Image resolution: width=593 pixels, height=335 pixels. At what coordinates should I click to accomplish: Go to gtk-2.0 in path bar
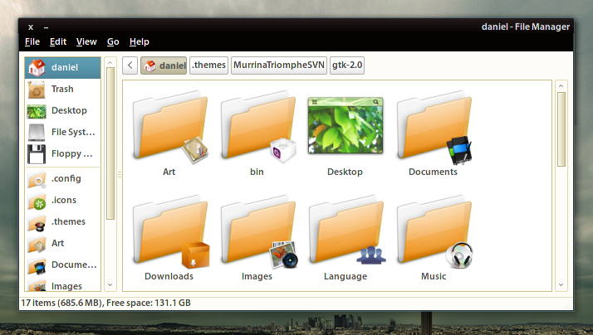click(x=347, y=66)
